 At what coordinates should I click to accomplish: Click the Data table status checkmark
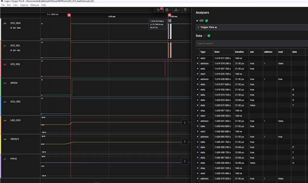[209, 36]
